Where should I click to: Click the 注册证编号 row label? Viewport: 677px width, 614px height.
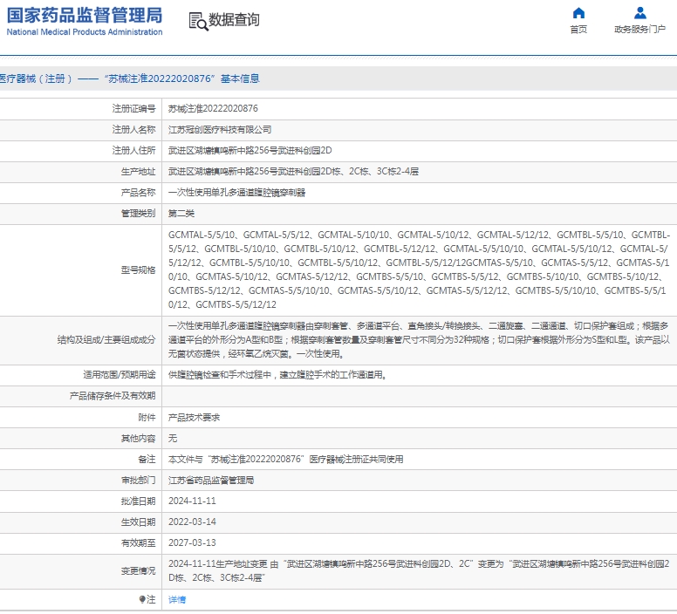133,109
